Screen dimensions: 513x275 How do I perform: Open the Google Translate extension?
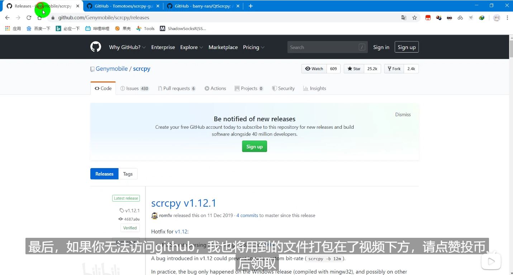pos(404,17)
